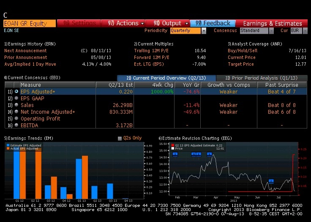Click the Beat 4 of 7 surprise cell
The width and height of the screenshot is (311, 222).
282,92
